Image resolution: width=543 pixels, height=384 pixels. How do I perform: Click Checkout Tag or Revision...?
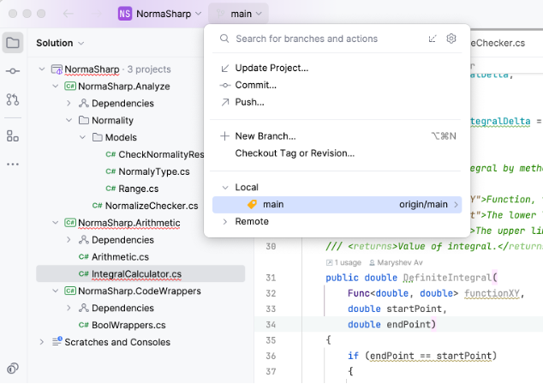pyautogui.click(x=295, y=153)
